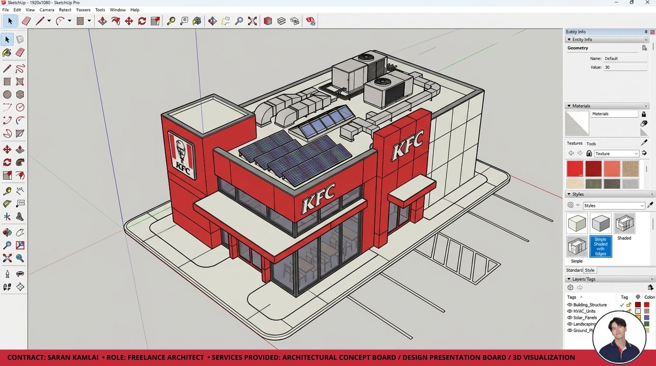Toggle the Building_Structure lock icon
Screen dimensions: 656x366
point(629,305)
